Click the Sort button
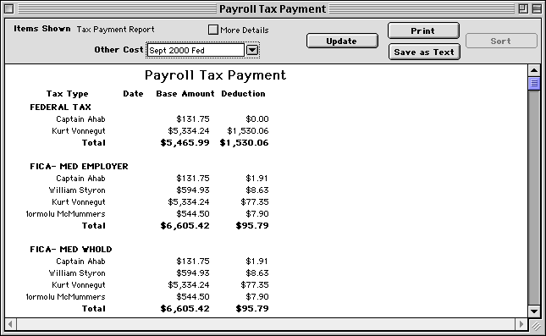This screenshot has height=336, width=546. click(501, 41)
